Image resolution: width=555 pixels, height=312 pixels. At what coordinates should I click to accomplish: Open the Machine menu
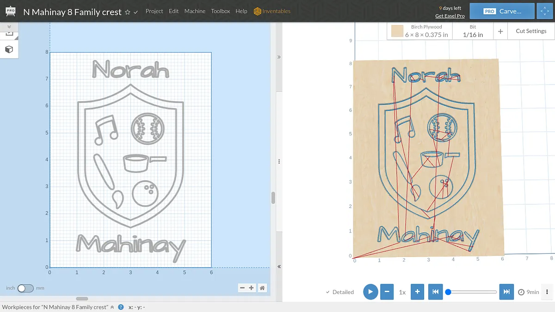(x=195, y=11)
